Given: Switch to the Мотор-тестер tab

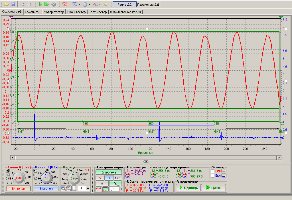Looking at the screenshot, I should (54, 12).
